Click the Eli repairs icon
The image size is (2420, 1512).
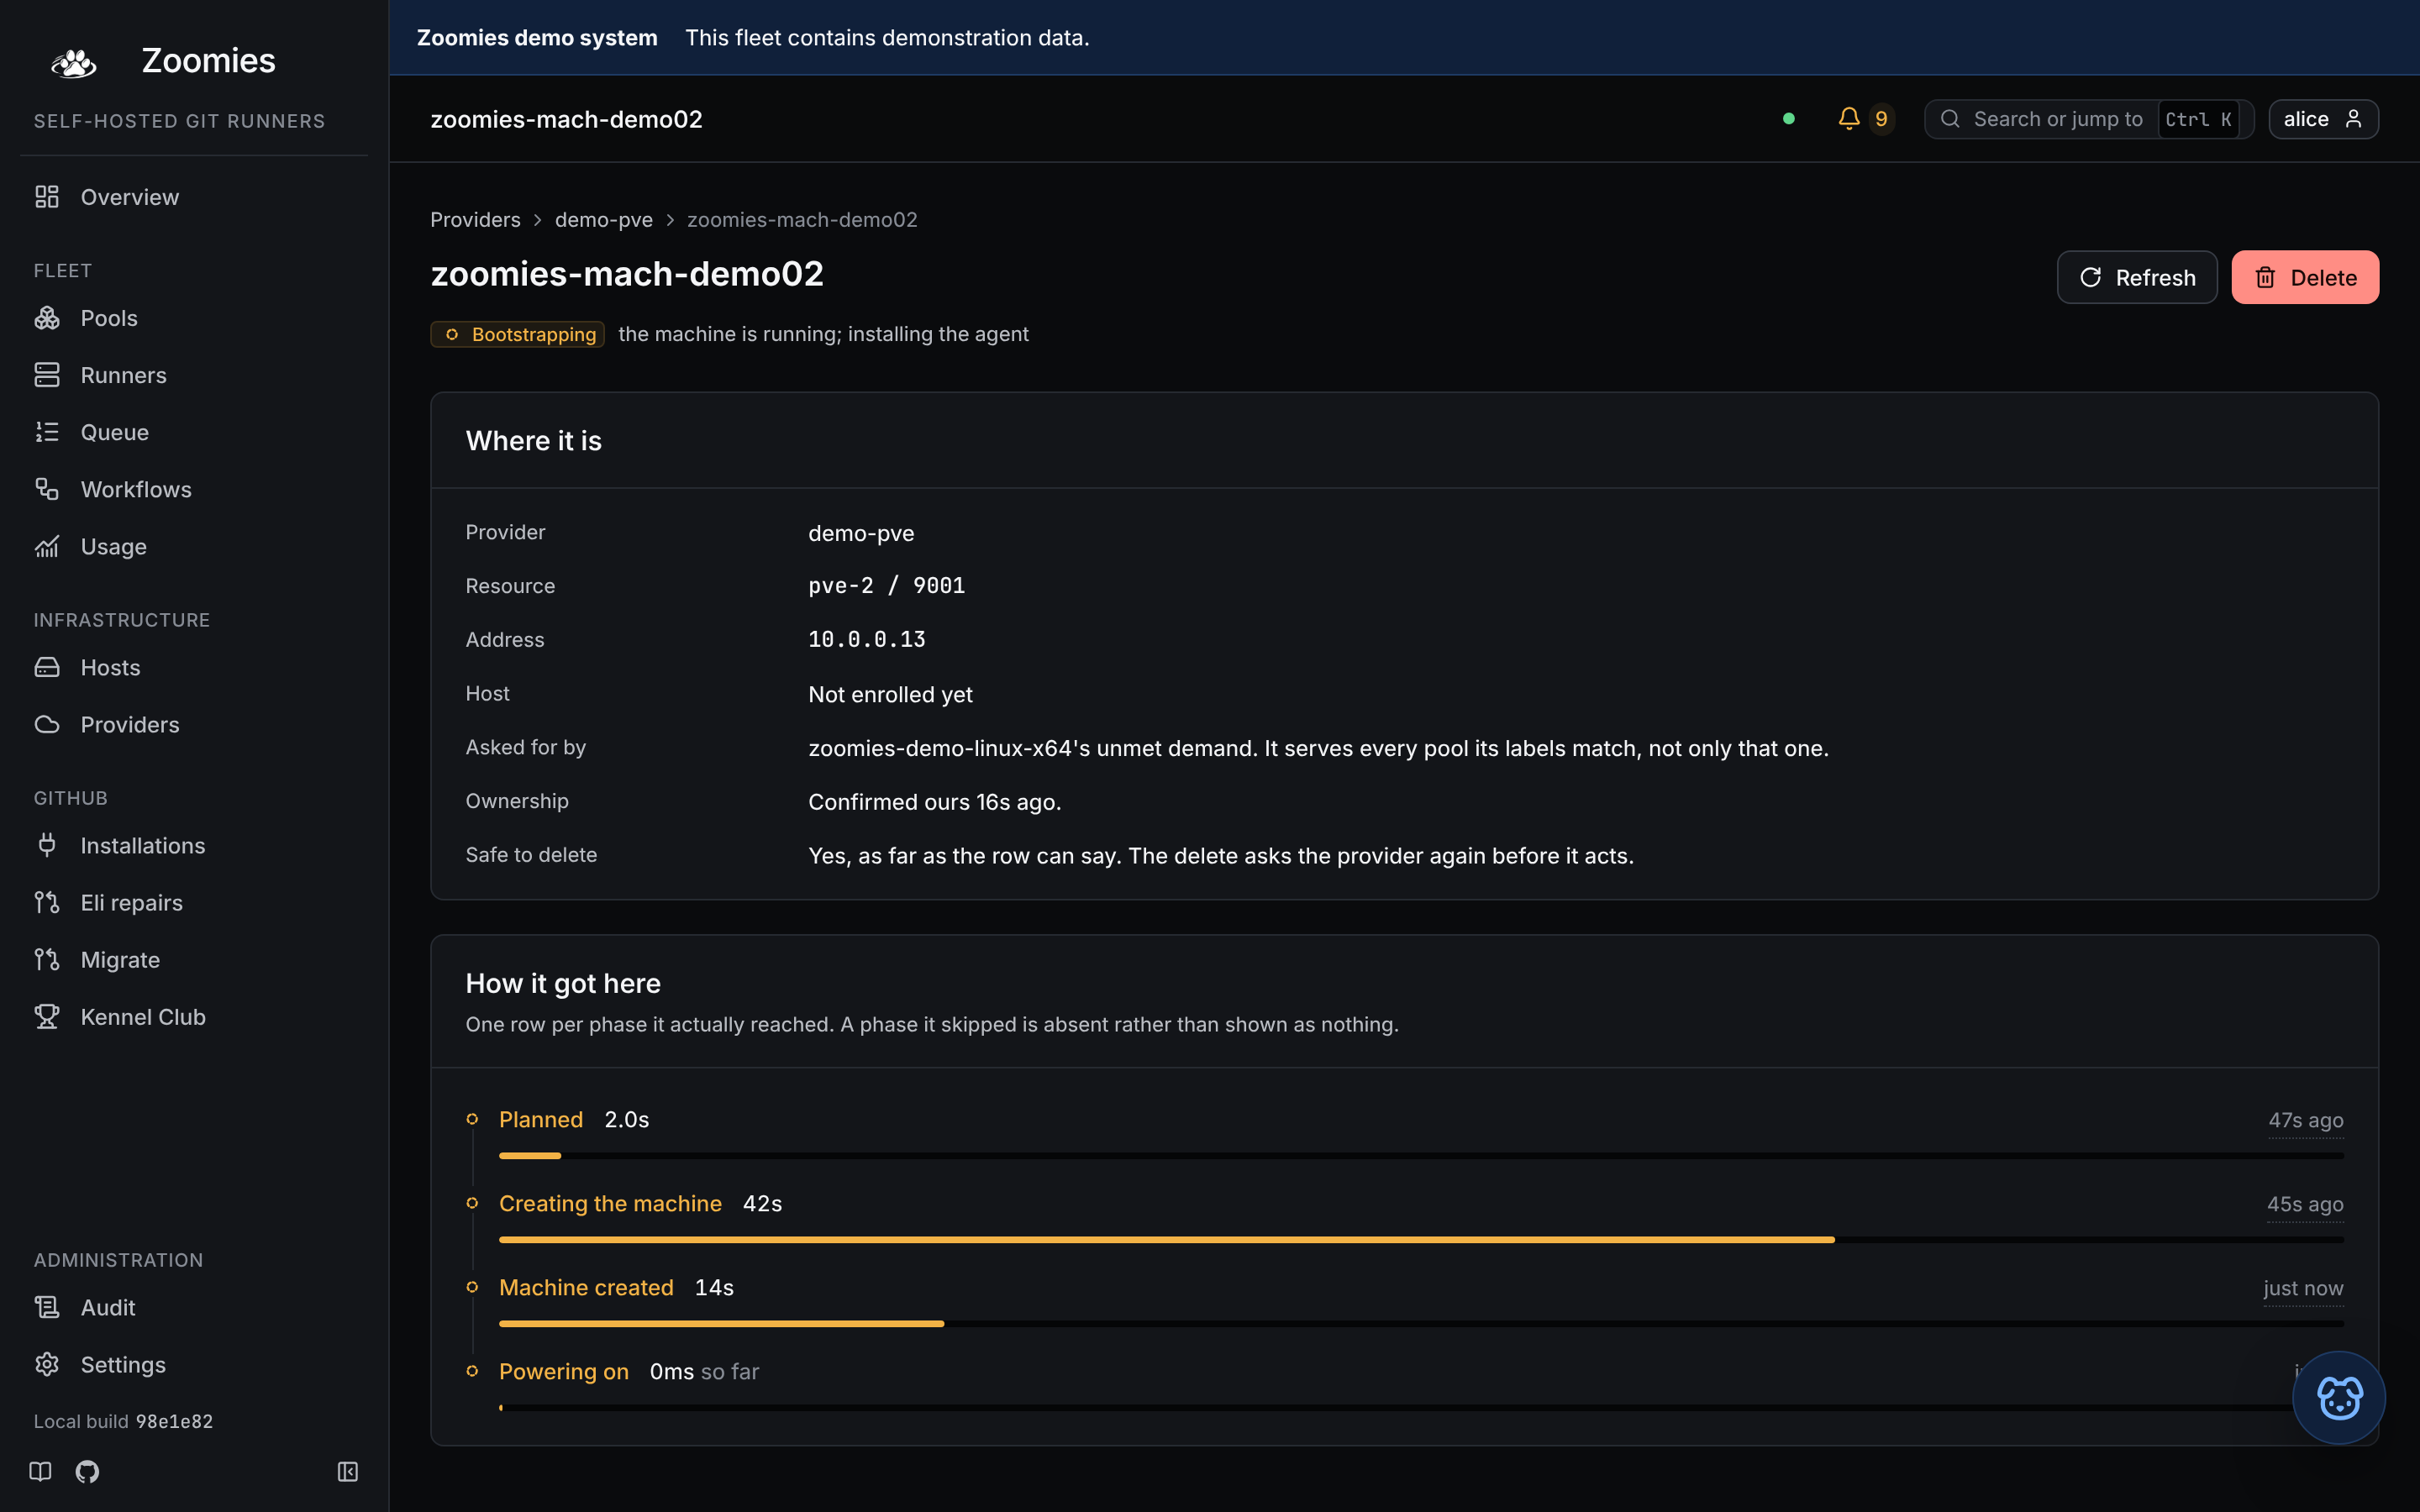(47, 902)
